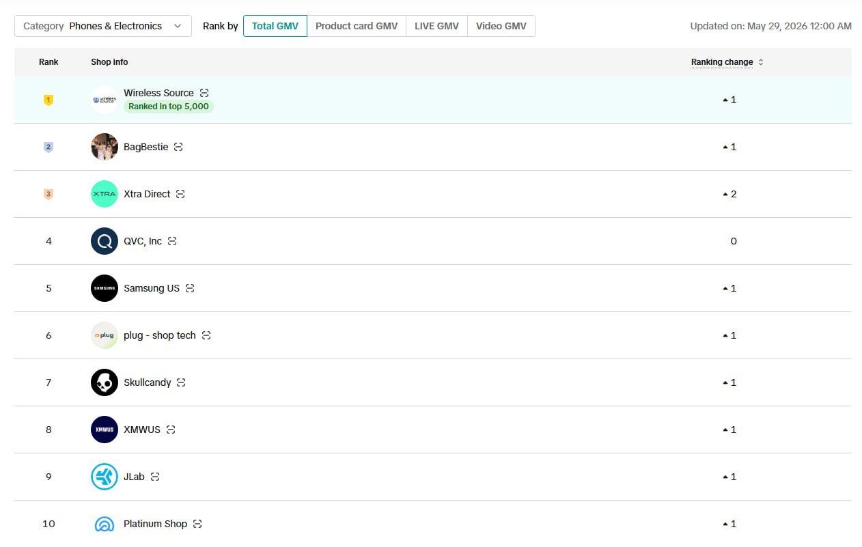Click the silver rank 2 badge
This screenshot has height=547, width=862.
[48, 147]
